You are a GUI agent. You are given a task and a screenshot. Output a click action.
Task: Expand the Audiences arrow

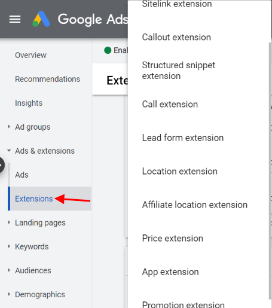pos(9,270)
